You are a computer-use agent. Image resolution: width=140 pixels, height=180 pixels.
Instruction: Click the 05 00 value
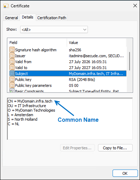(x=74, y=85)
